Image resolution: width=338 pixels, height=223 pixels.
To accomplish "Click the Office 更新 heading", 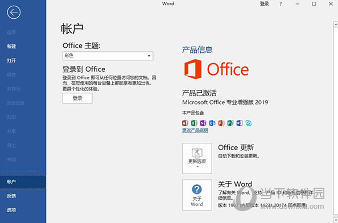I will (236, 147).
